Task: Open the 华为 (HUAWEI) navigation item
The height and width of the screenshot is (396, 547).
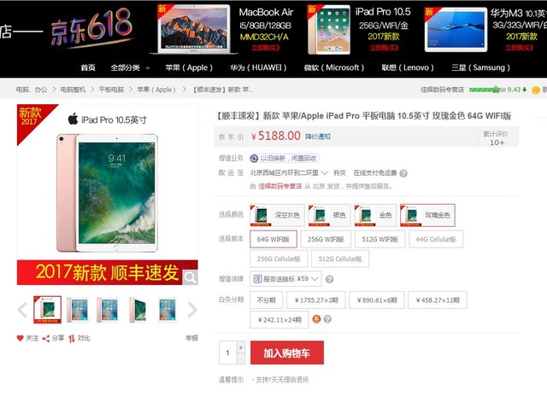Action: pos(258,67)
